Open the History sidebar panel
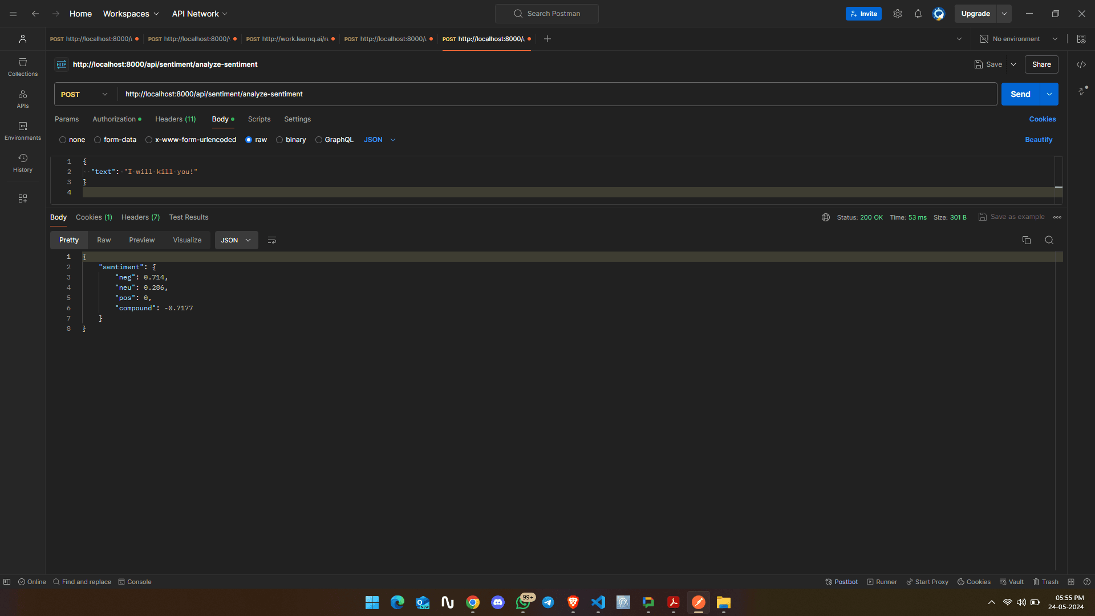Viewport: 1095px width, 616px height. click(x=23, y=163)
